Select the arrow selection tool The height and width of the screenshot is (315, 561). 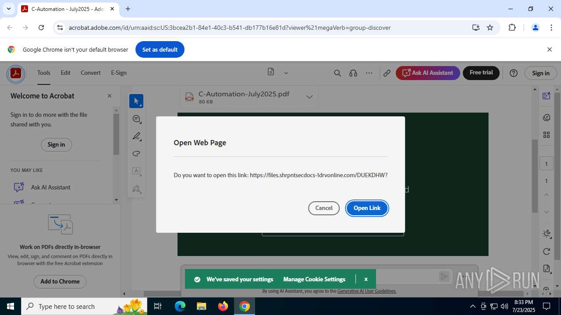(136, 101)
